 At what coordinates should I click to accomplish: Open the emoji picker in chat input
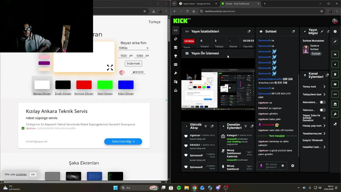point(283,166)
